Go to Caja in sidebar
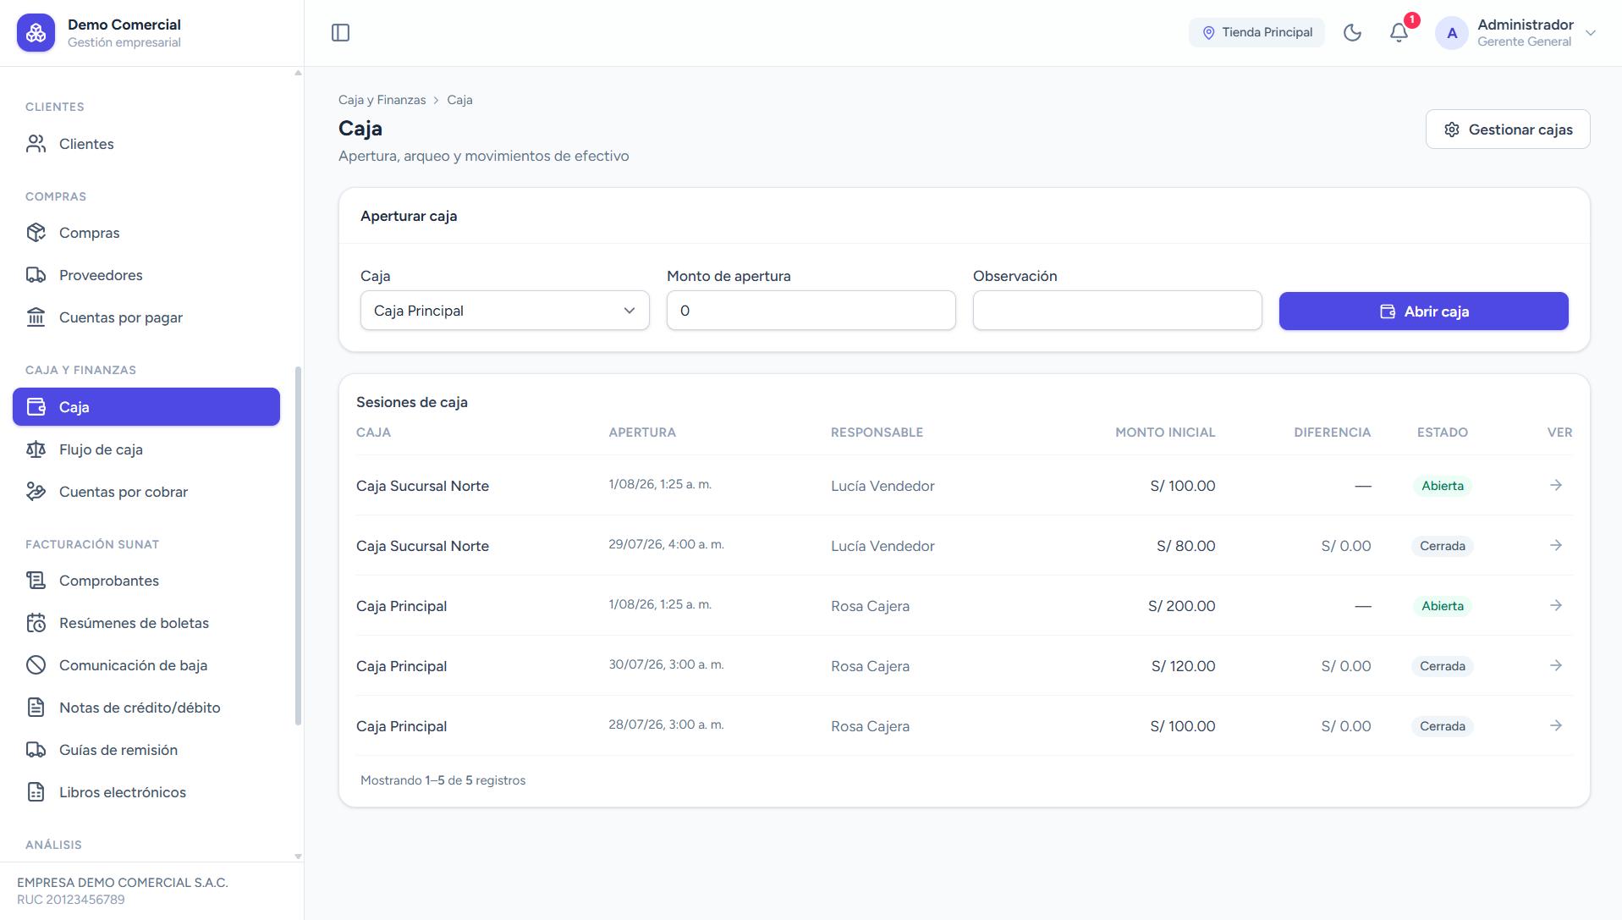Screen dimensions: 1622x920 (146, 407)
